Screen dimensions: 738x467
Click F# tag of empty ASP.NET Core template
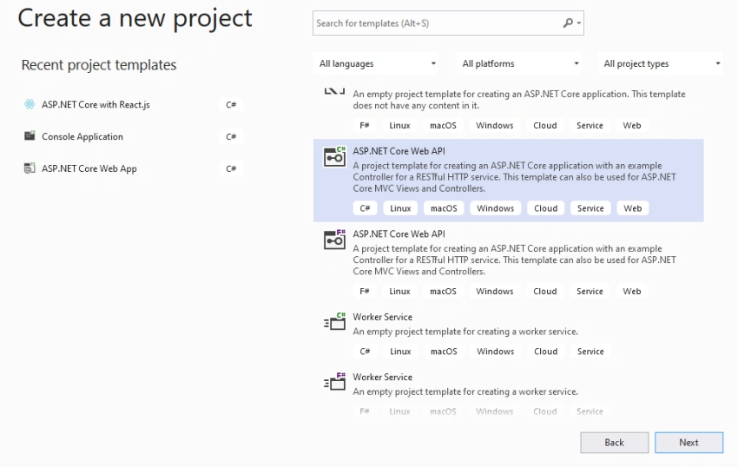pos(365,125)
